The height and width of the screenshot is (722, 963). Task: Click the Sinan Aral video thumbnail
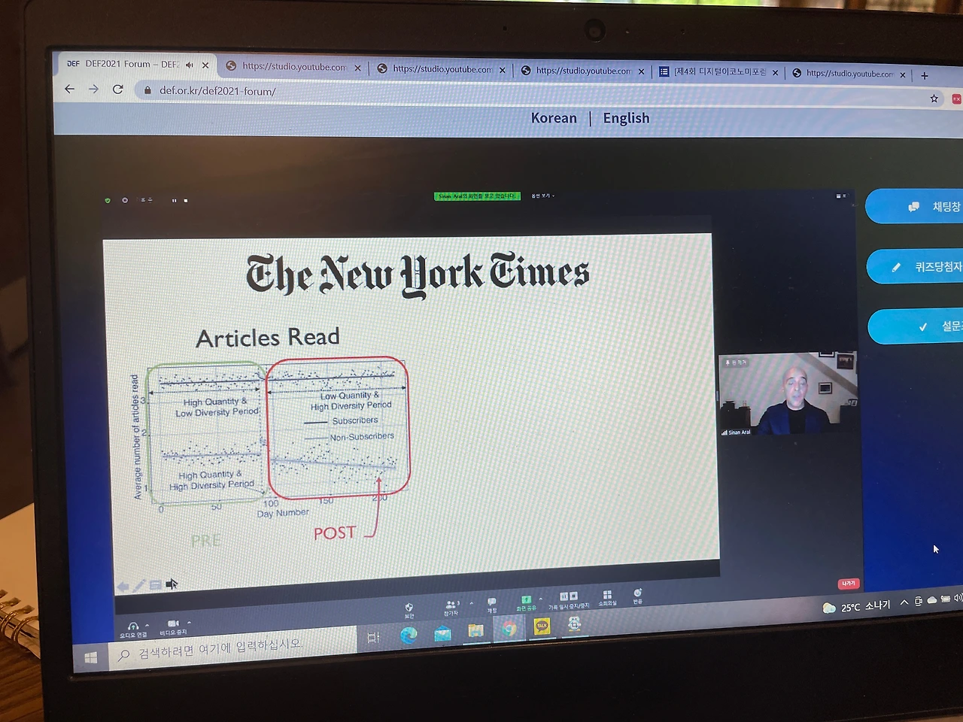(x=787, y=394)
